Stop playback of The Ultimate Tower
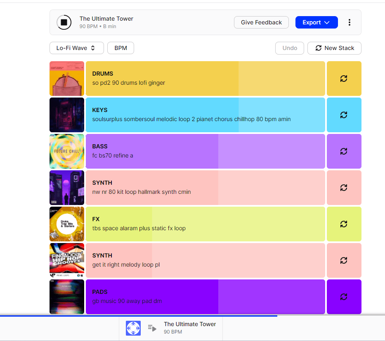 pos(64,22)
